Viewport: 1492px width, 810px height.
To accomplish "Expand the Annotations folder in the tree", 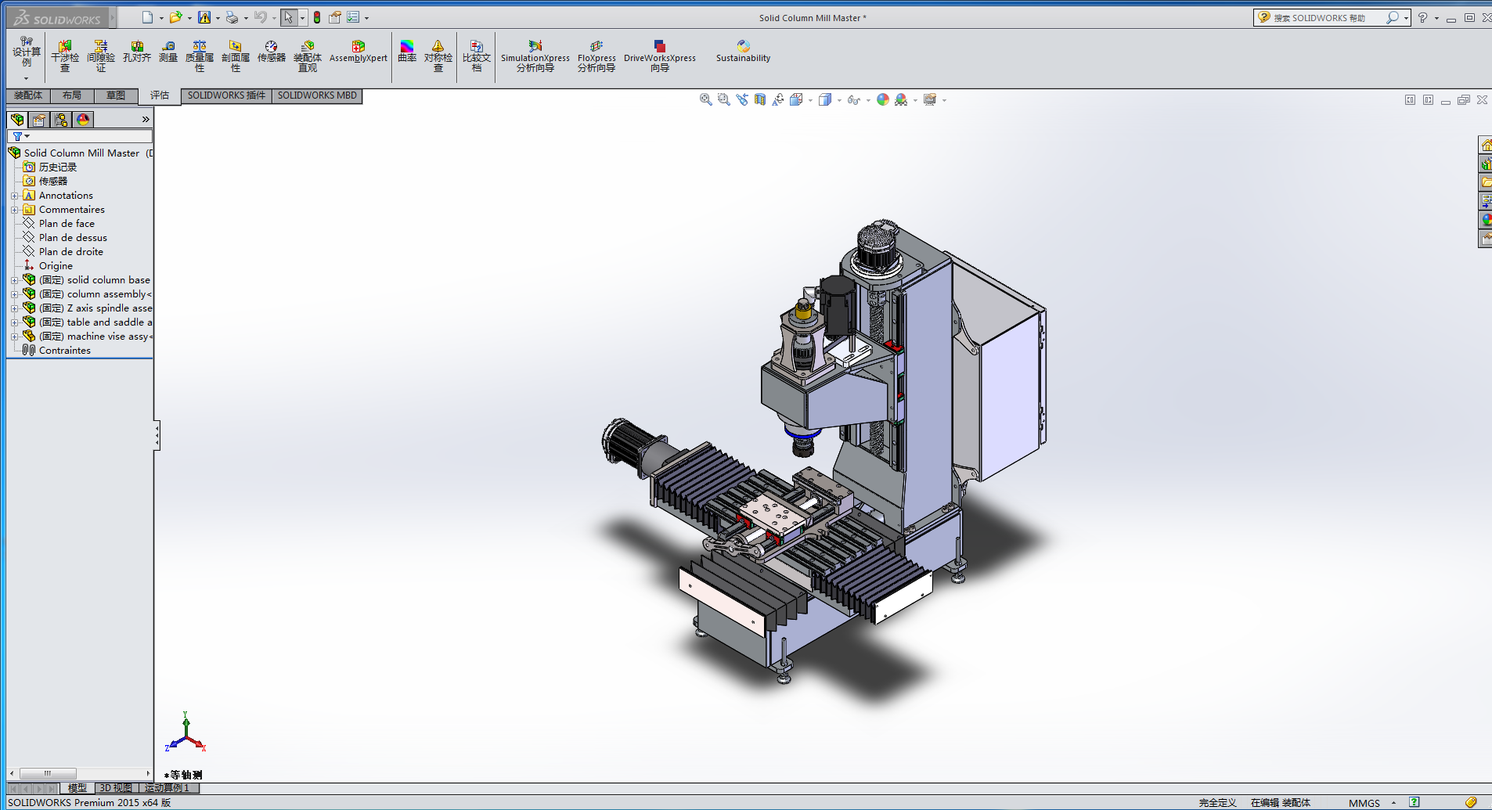I will [x=16, y=195].
